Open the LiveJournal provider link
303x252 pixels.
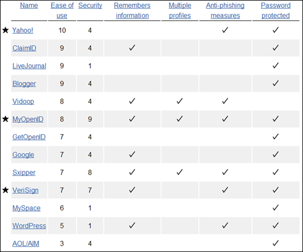click(x=29, y=66)
